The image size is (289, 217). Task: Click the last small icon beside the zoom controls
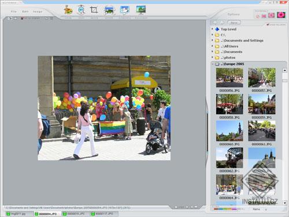(x=196, y=207)
